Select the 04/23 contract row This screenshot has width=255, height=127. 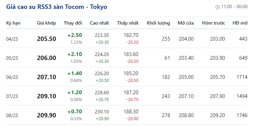pyautogui.click(x=127, y=39)
